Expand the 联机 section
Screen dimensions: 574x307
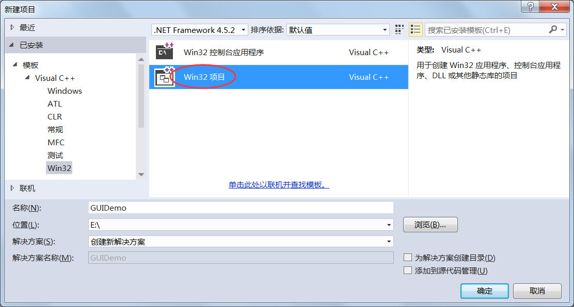(13, 188)
